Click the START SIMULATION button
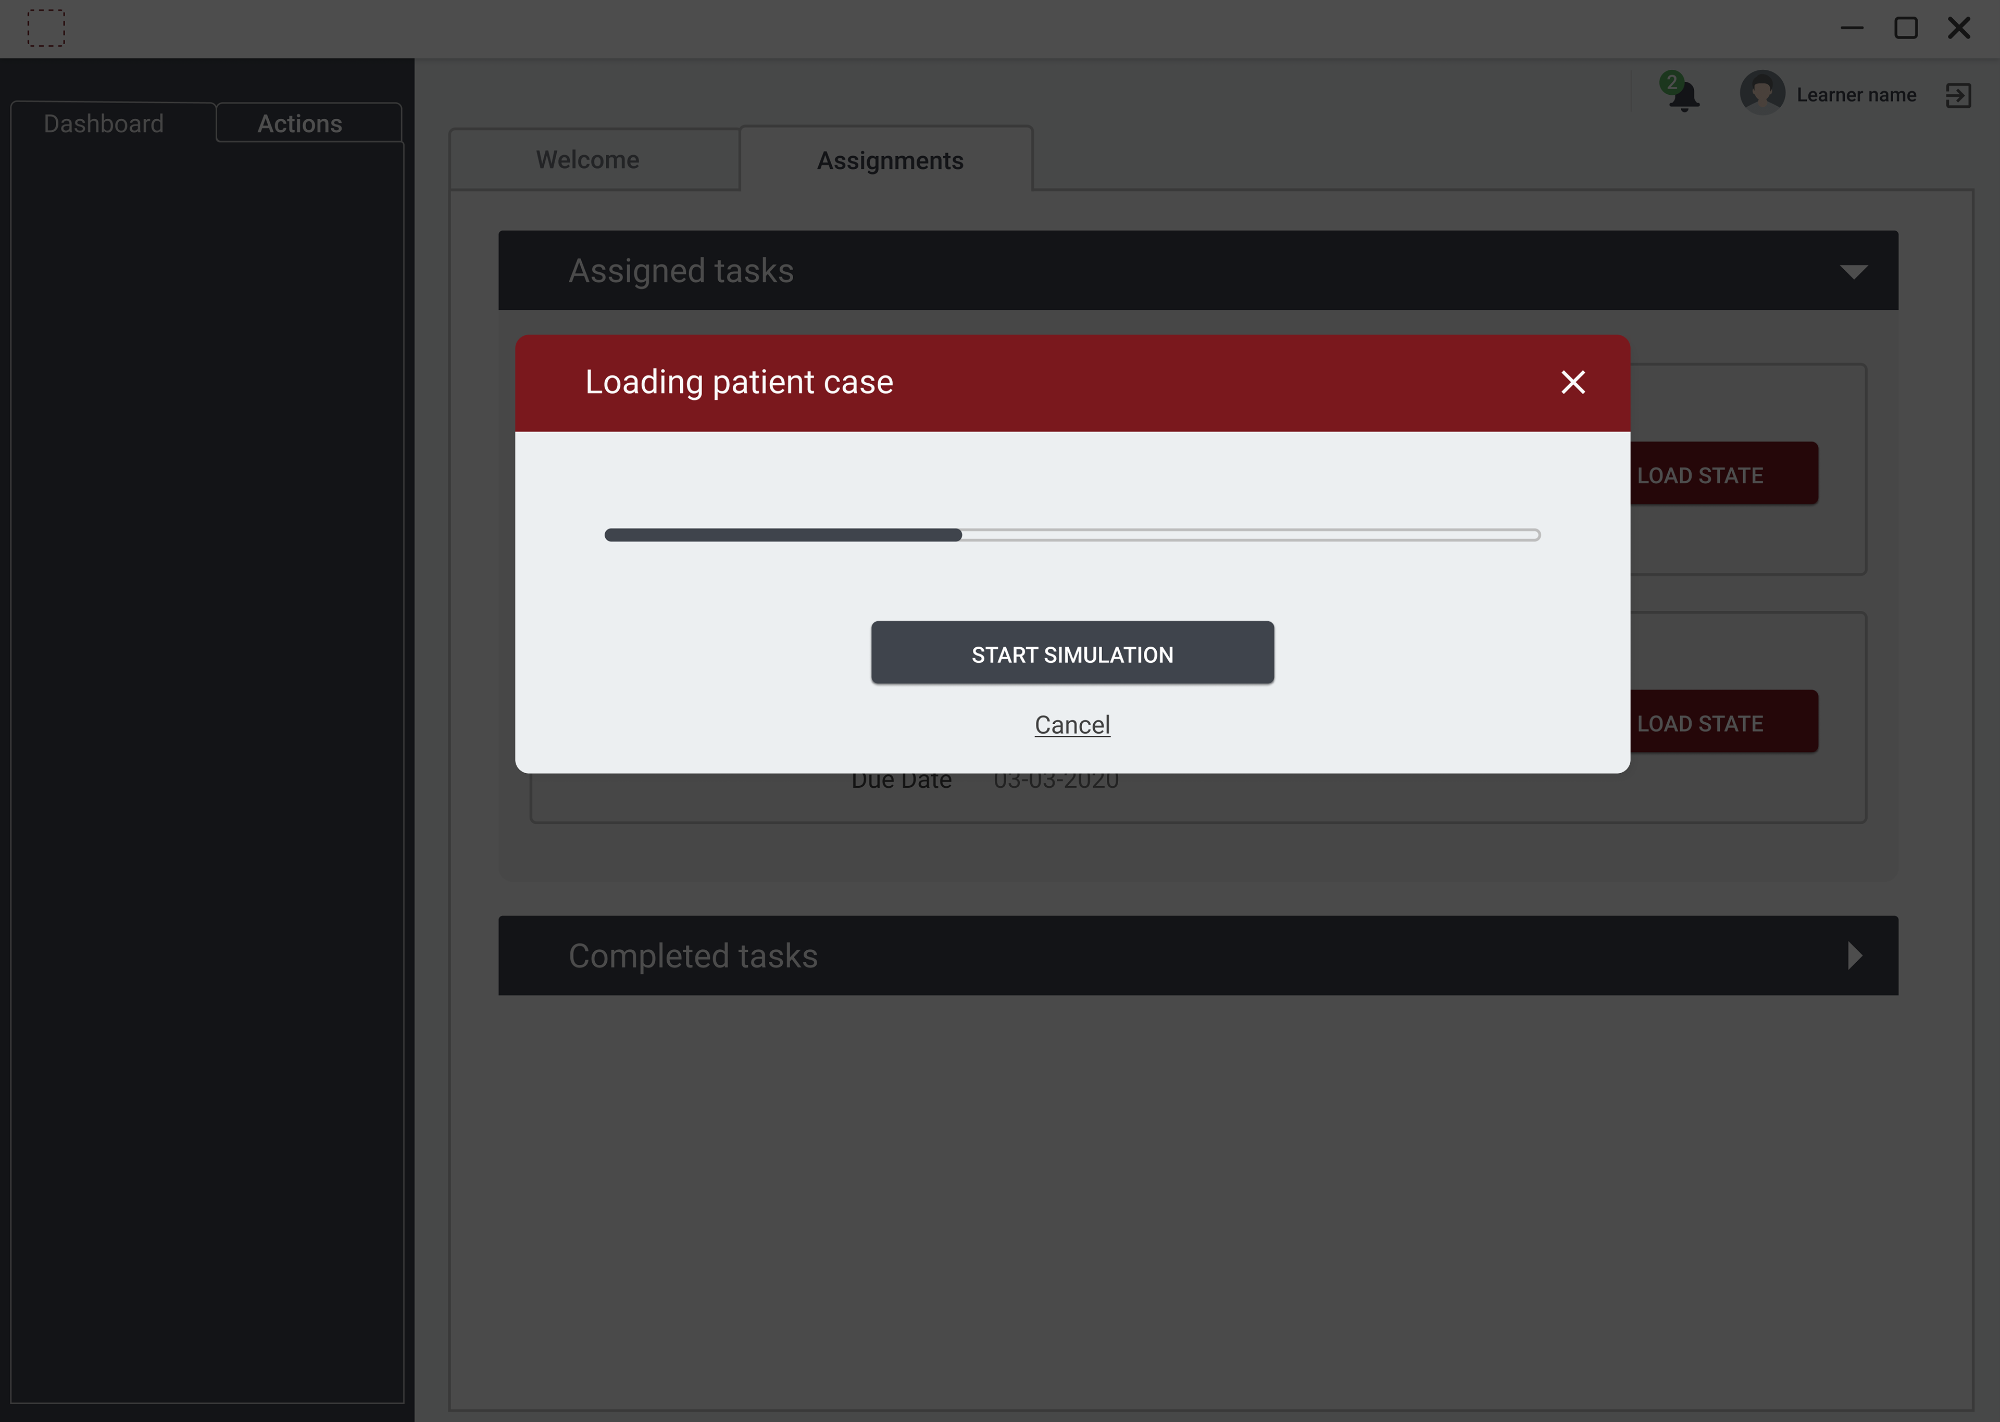 pos(1072,653)
